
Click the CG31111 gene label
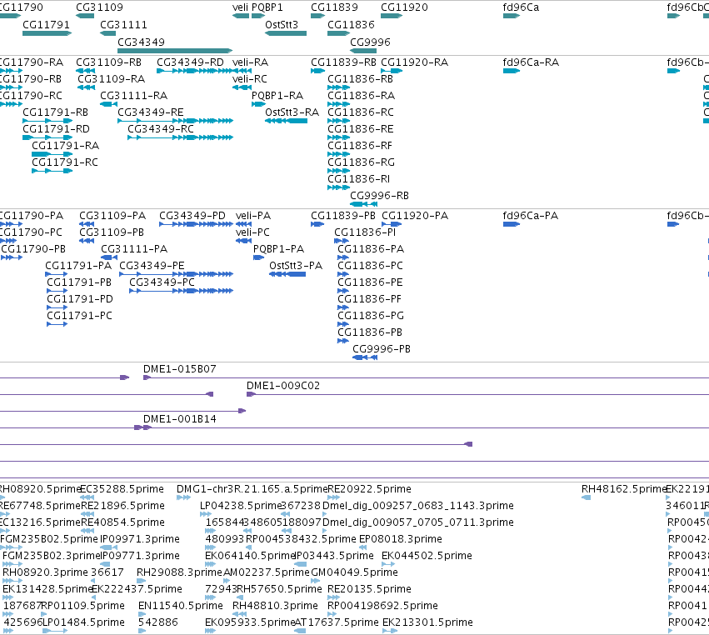click(123, 25)
